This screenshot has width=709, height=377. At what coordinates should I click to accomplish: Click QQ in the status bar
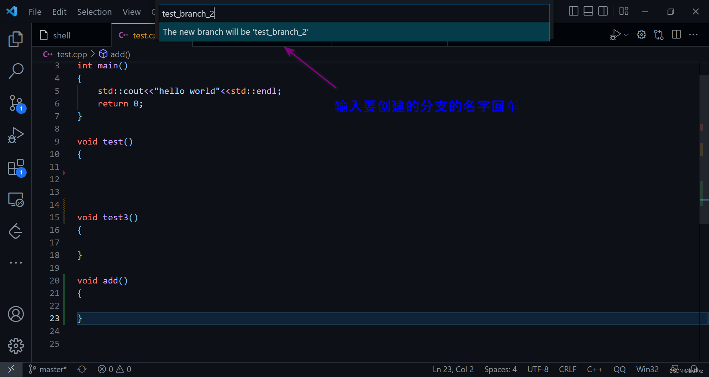pos(619,369)
